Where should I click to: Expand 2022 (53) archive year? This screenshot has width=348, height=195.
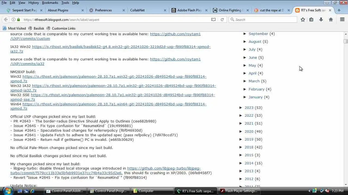pos(241,115)
